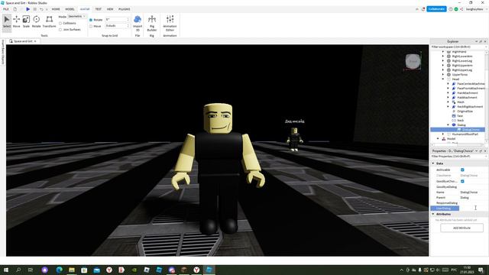Screen dimensions: 489x275
Task: Click the UserDialog property value field
Action: [x=474, y=209]
